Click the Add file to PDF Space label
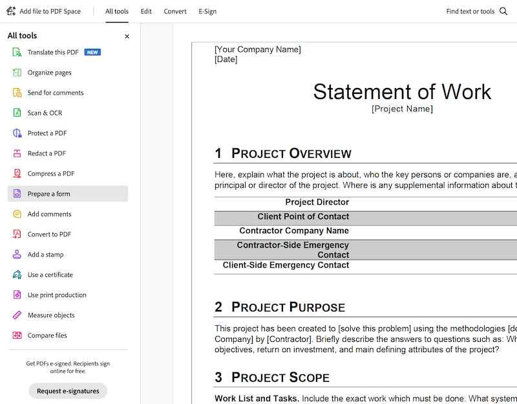Image resolution: width=517 pixels, height=404 pixels. click(x=50, y=11)
